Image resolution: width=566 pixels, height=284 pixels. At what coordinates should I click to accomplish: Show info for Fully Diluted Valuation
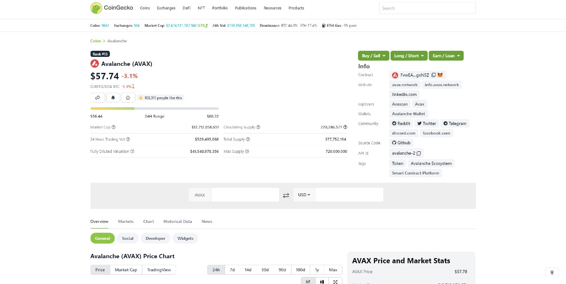tap(132, 151)
